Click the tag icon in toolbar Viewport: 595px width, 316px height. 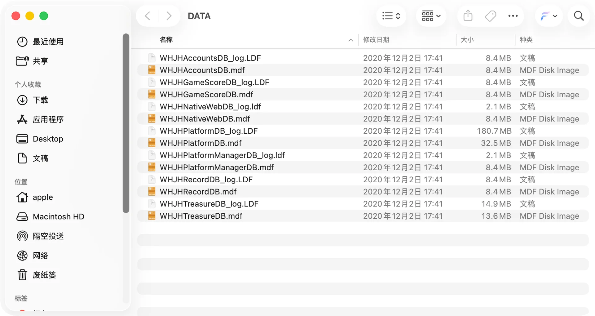click(491, 16)
